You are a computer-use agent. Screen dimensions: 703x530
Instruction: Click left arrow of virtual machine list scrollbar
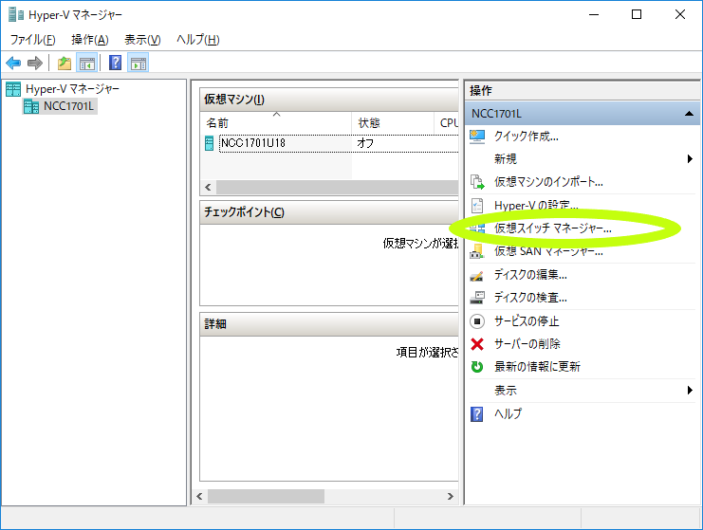208,188
